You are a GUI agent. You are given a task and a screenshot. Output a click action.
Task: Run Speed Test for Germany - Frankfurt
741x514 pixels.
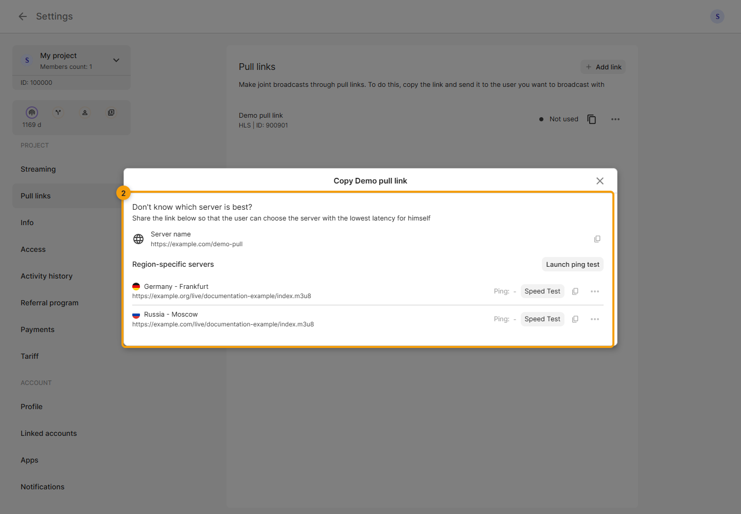tap(542, 291)
